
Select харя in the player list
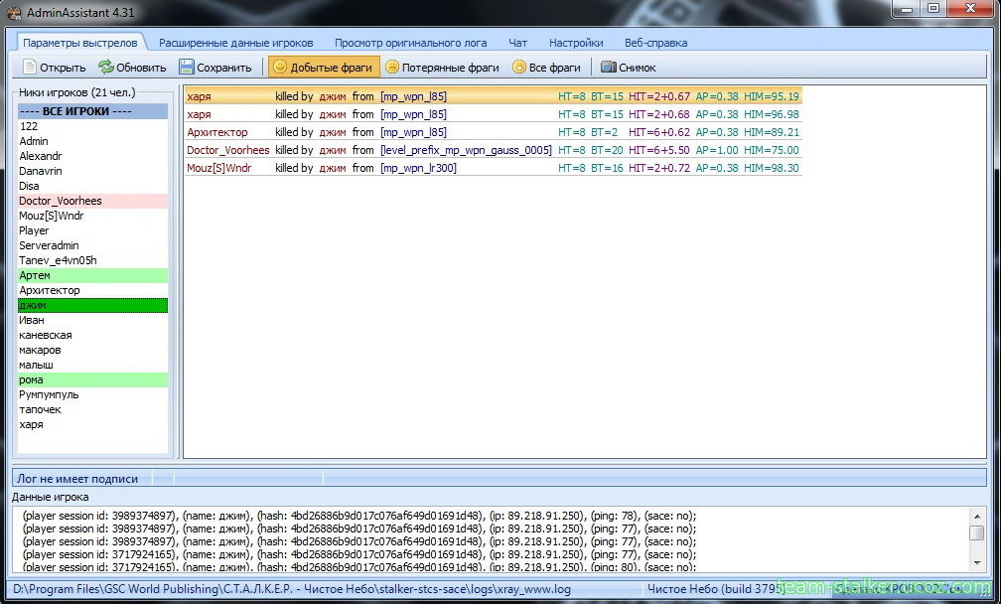(92, 424)
